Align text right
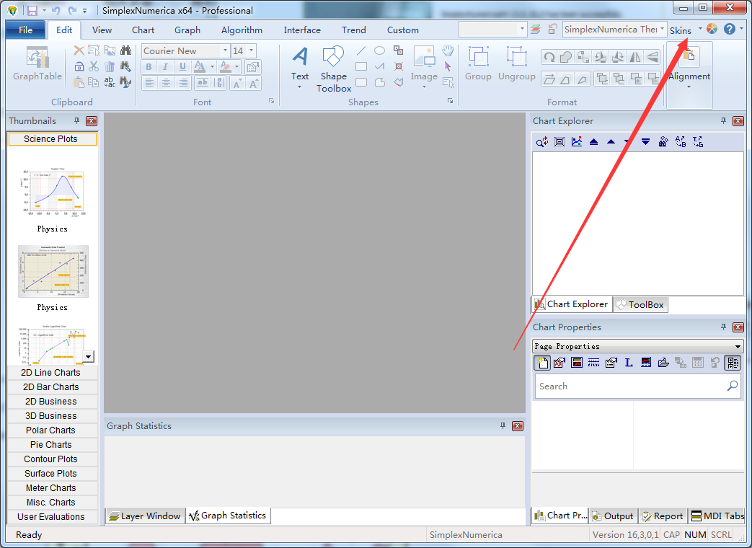This screenshot has width=752, height=548. point(182,83)
